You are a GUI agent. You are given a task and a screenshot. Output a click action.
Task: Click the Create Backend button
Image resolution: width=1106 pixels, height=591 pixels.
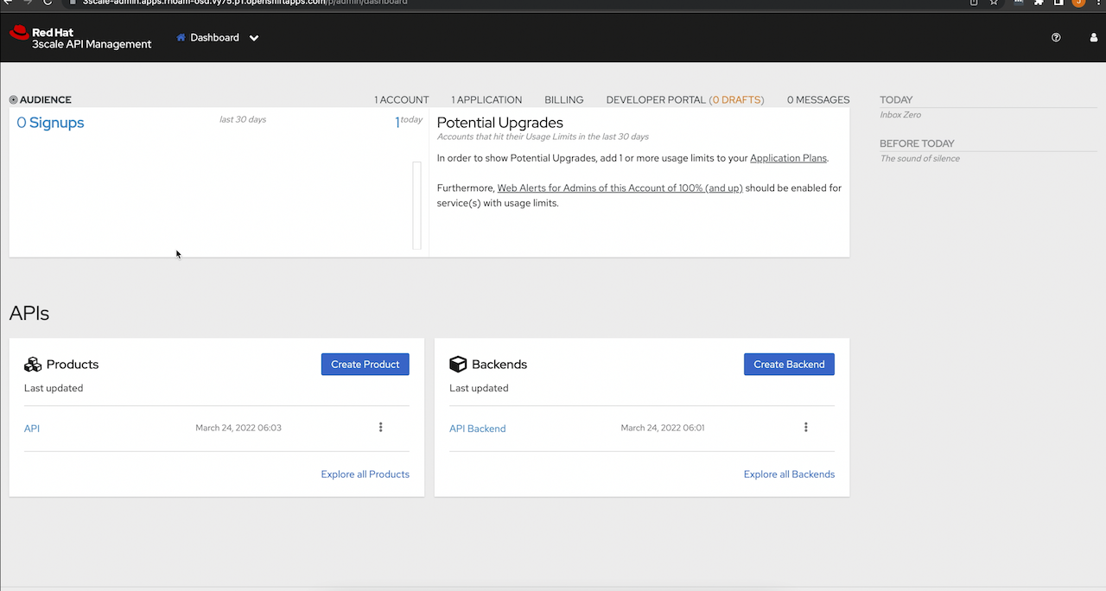(789, 364)
